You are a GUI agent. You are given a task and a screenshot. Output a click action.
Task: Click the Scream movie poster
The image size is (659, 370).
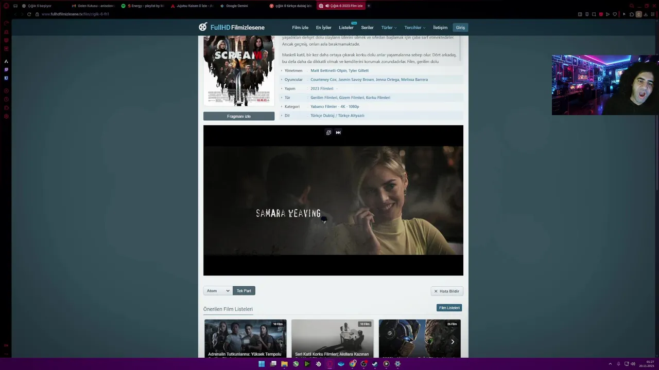(239, 71)
